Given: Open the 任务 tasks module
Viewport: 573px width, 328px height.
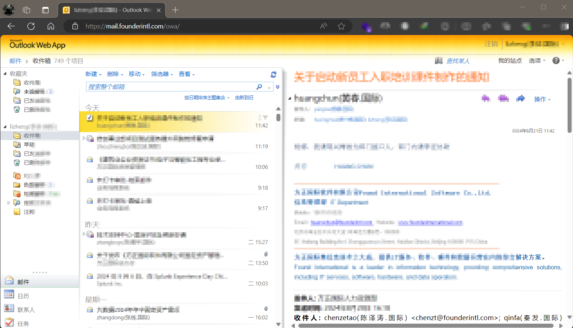Looking at the screenshot, I should (40, 323).
